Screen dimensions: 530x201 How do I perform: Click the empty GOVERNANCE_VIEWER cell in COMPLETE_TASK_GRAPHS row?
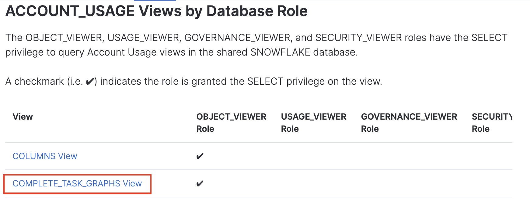pyautogui.click(x=409, y=183)
